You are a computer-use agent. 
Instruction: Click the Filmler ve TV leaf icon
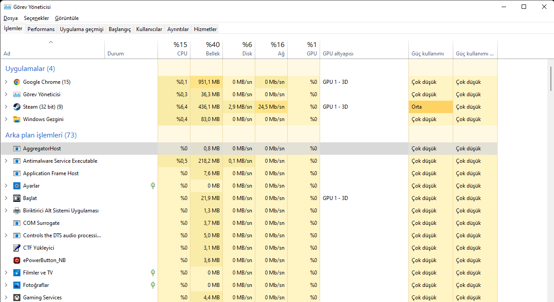point(153,273)
